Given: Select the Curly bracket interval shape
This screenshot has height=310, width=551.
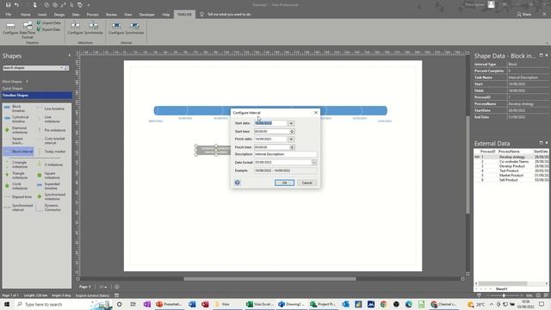Looking at the screenshot, I should coord(52,140).
